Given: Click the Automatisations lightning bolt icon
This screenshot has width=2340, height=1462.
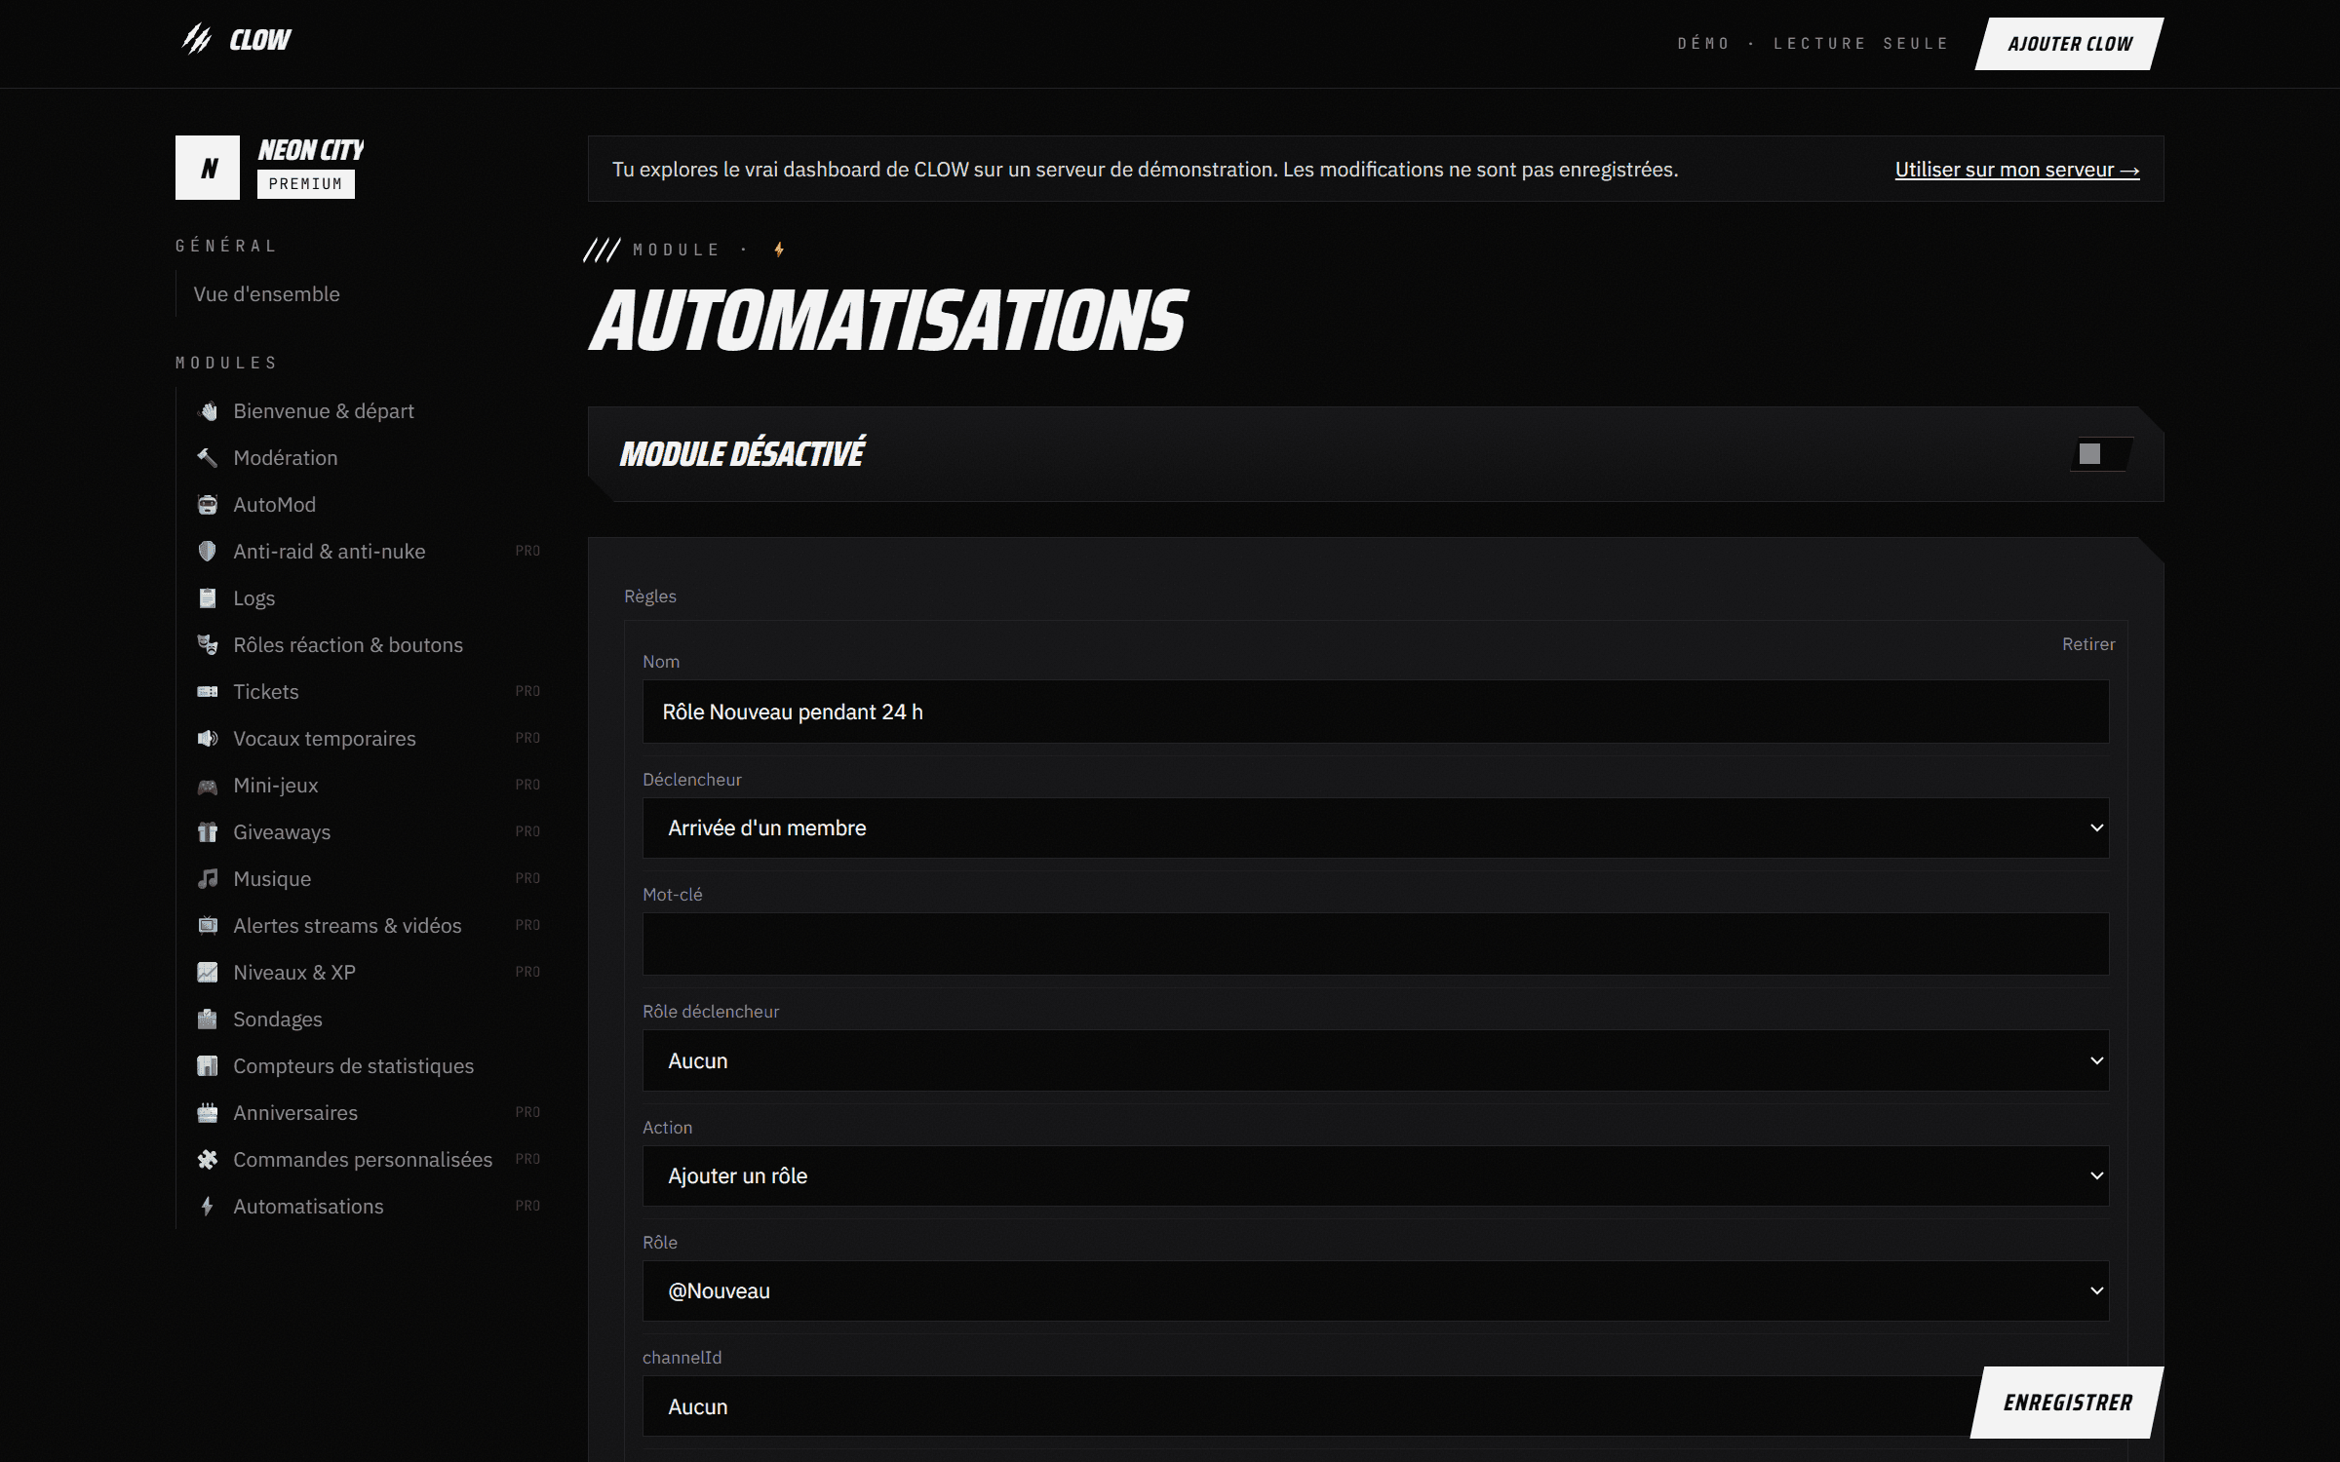Looking at the screenshot, I should [208, 1207].
